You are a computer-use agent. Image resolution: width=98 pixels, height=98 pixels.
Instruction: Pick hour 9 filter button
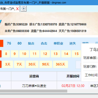click(15, 54)
